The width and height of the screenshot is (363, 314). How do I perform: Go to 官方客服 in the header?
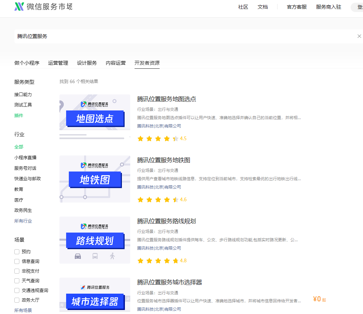pyautogui.click(x=297, y=7)
